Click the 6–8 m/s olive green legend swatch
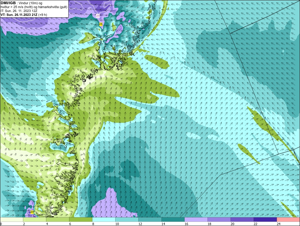Screen dimensions: 300x226 (81, 219)
